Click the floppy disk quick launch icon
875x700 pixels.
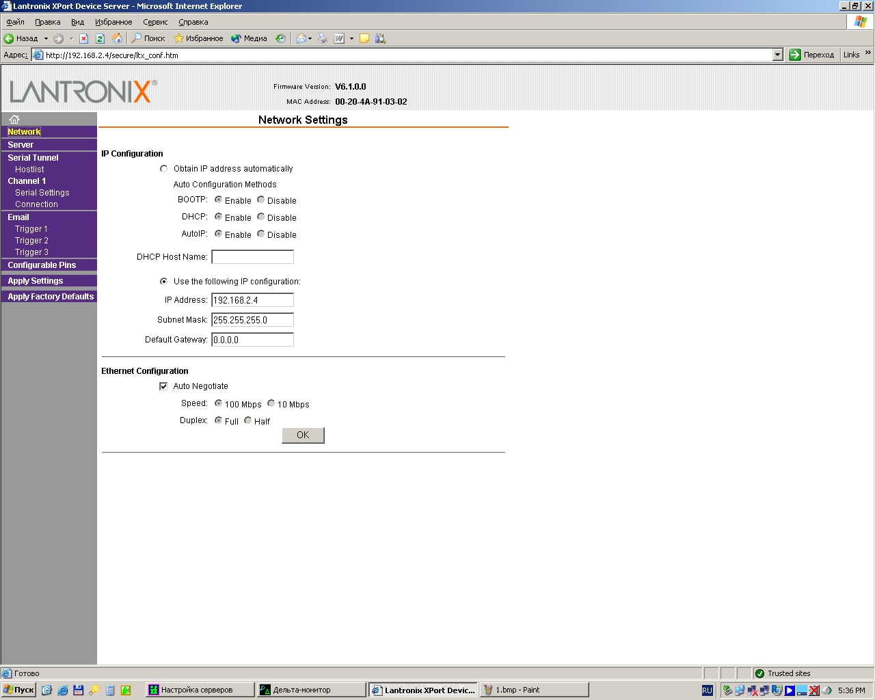pyautogui.click(x=78, y=690)
